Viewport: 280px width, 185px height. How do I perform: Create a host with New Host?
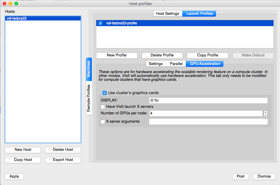(x=23, y=150)
